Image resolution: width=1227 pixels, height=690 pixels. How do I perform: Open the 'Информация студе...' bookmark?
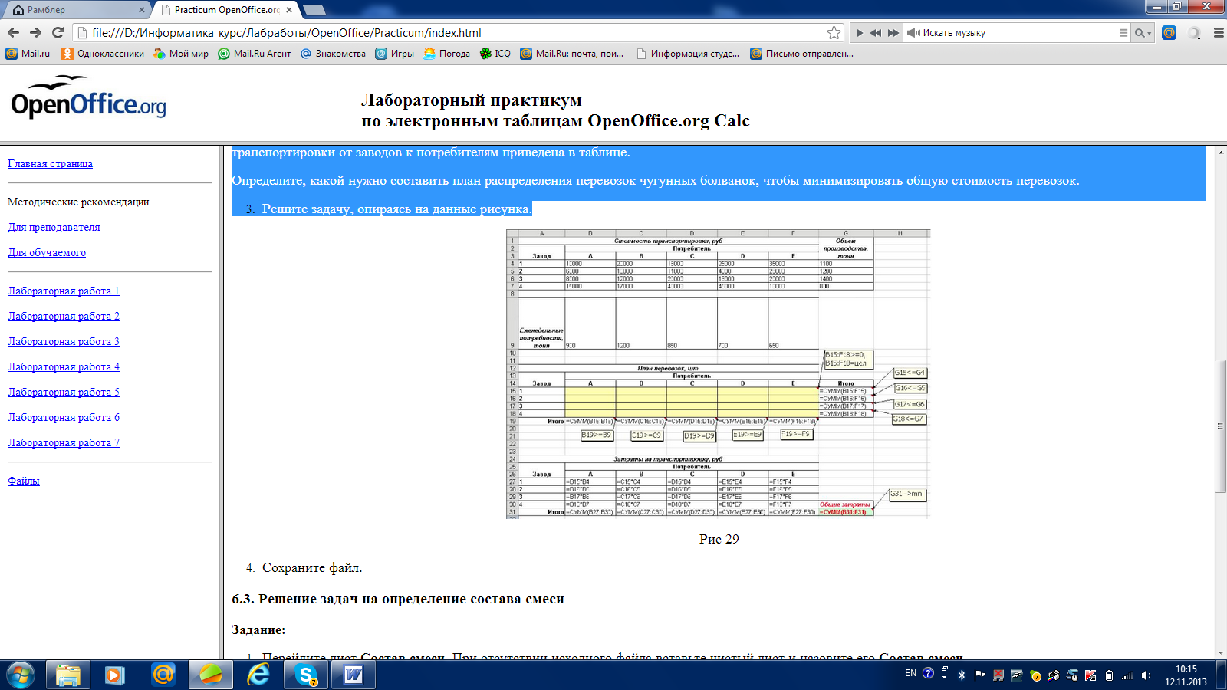(x=688, y=54)
